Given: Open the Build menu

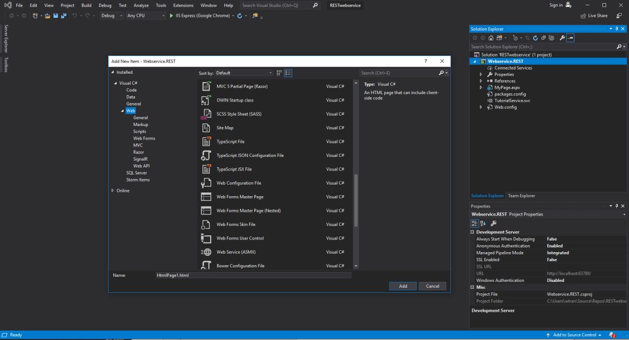Looking at the screenshot, I should [x=86, y=5].
